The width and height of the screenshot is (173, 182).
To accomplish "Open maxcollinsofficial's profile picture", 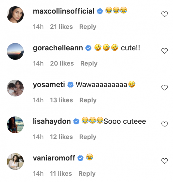I will (15, 14).
